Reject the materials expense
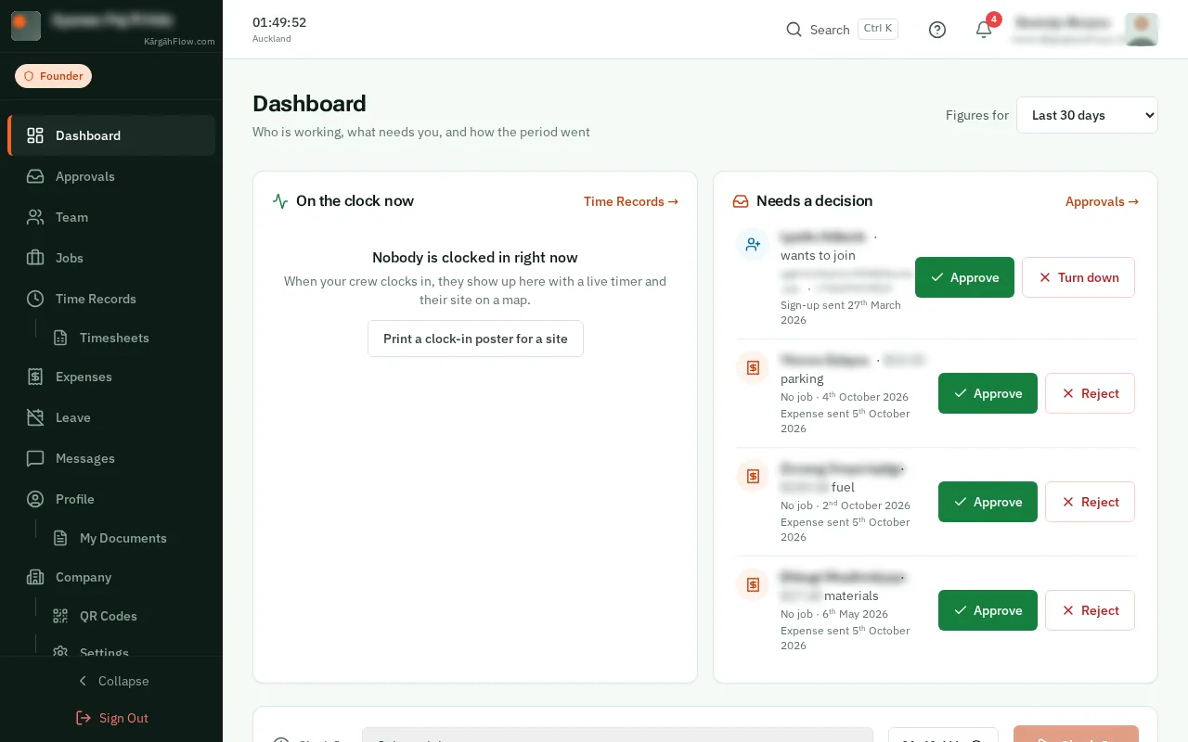The image size is (1188, 742). pos(1090,610)
